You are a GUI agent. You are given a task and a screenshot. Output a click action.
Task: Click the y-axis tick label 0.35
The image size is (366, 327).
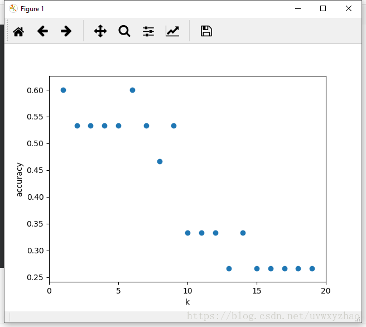(x=35, y=224)
